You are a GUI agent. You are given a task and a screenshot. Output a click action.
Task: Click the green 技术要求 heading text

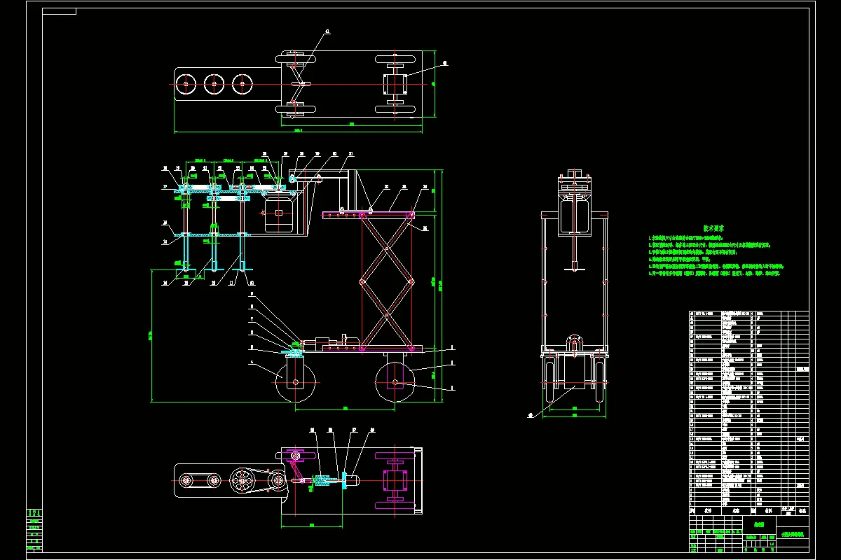click(714, 228)
